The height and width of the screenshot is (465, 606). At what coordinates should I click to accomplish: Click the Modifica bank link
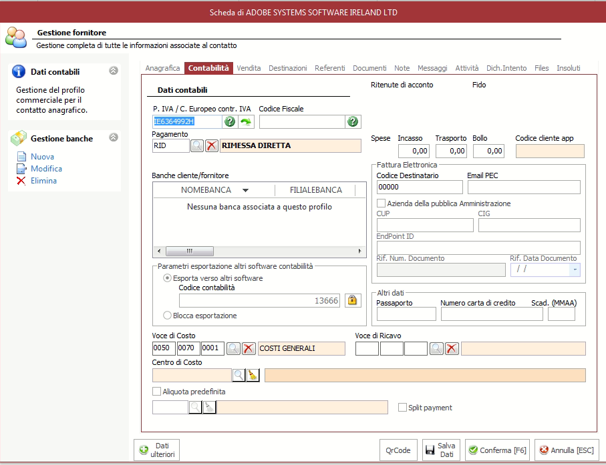46,169
